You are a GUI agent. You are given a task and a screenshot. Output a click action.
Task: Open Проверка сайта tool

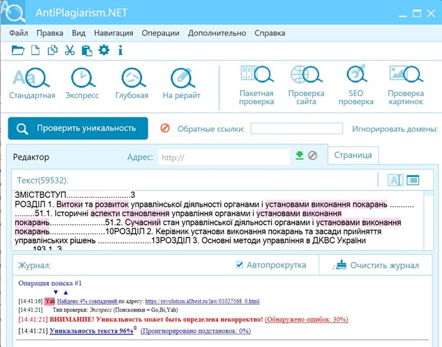pyautogui.click(x=306, y=85)
